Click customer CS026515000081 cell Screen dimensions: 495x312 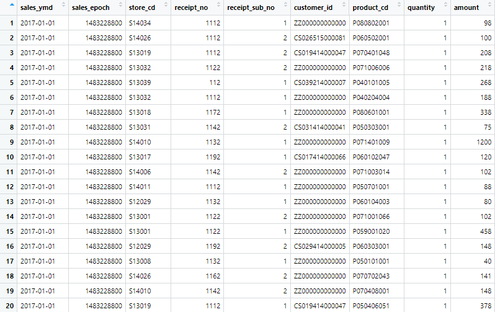[x=319, y=38]
